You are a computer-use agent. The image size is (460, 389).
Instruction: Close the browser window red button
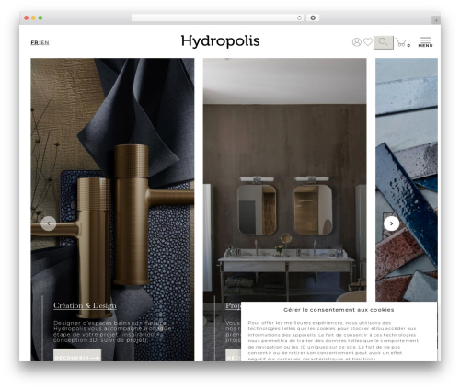[x=27, y=17]
